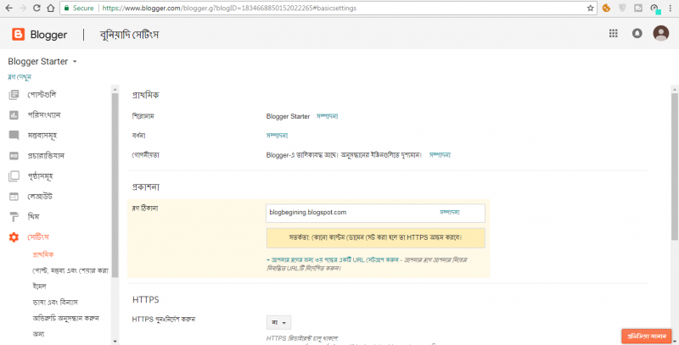
Task: Select the মন্তব্যসমূহ menu item
Action: click(x=42, y=136)
